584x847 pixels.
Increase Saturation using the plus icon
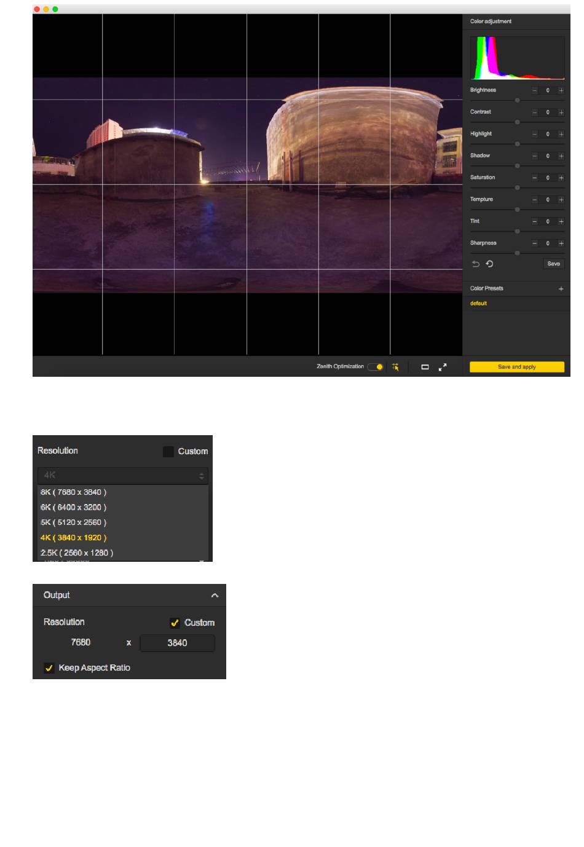pyautogui.click(x=561, y=178)
